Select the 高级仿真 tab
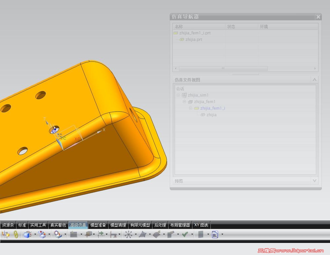The height and width of the screenshot is (255, 330). [78, 225]
